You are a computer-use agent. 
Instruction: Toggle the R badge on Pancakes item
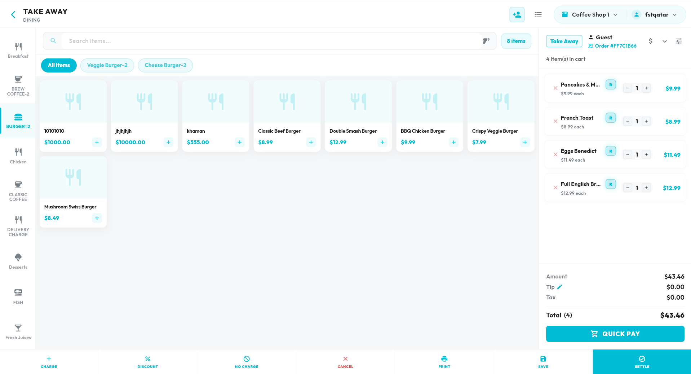(x=610, y=85)
